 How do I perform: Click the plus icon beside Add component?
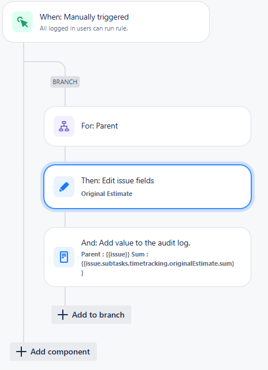pyautogui.click(x=21, y=352)
